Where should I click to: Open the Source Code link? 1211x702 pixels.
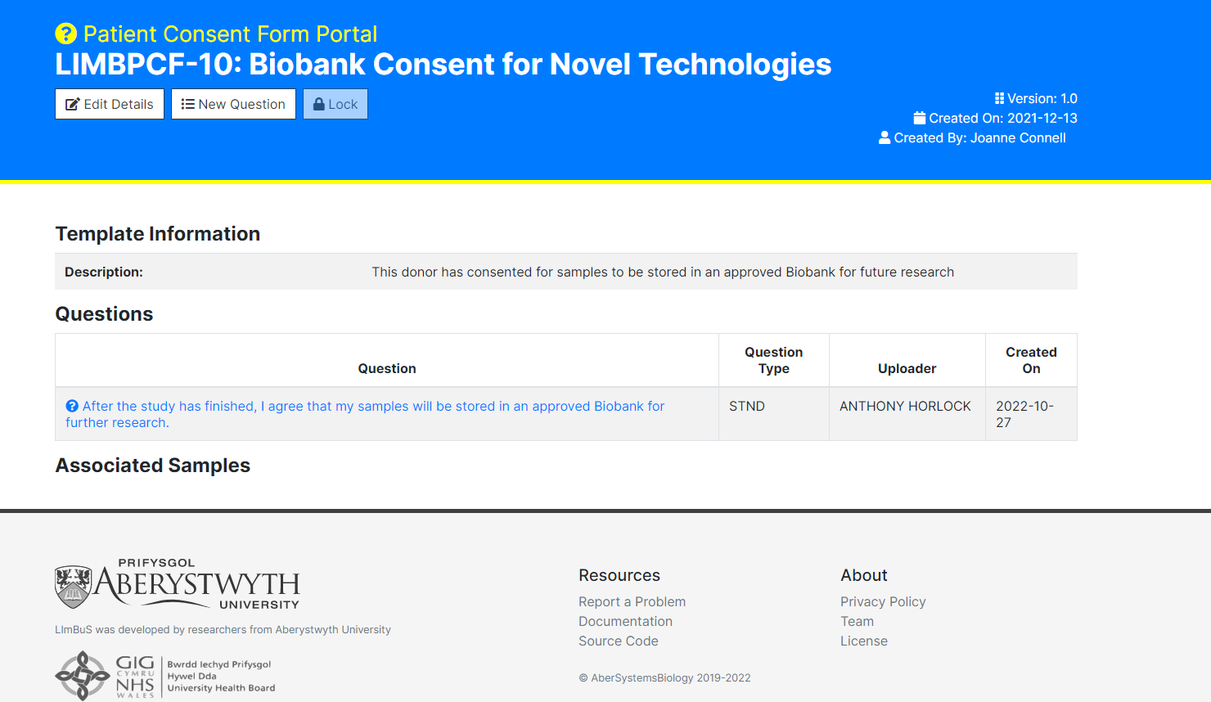point(619,641)
